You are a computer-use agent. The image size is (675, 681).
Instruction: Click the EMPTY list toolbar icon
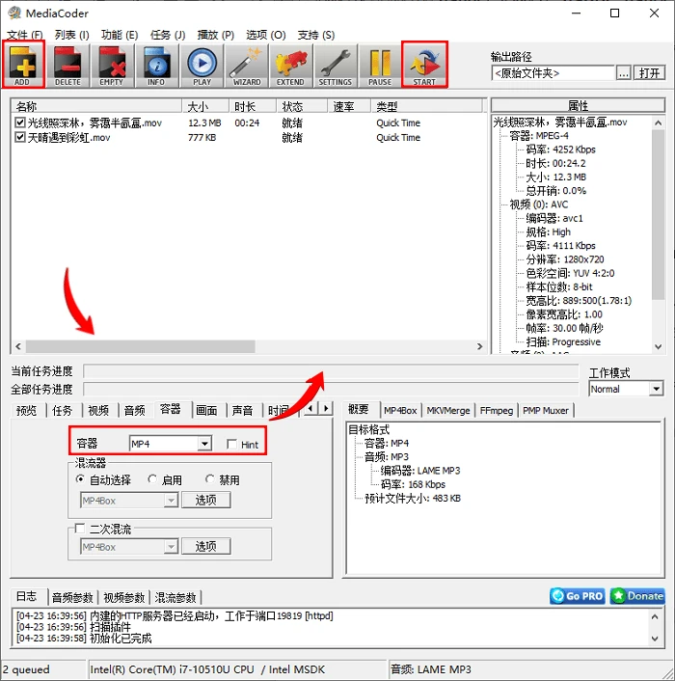(112, 66)
